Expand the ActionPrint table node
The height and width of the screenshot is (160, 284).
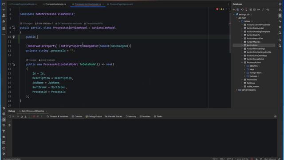(x=242, y=45)
